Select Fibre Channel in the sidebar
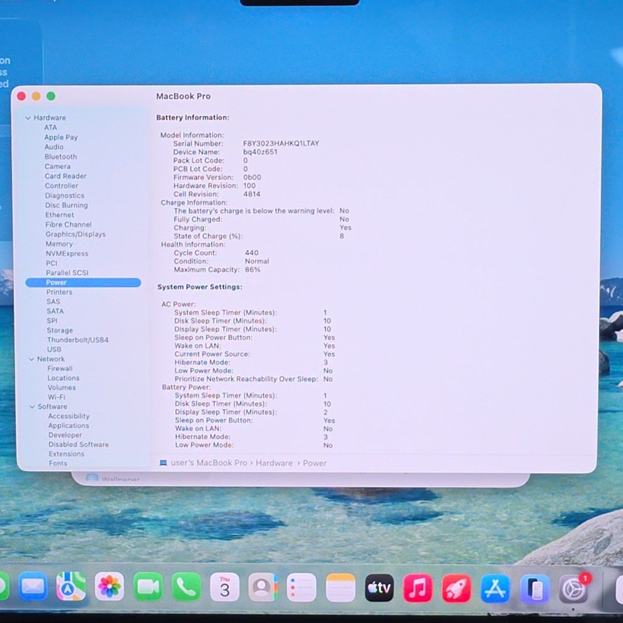The image size is (623, 623). click(69, 224)
